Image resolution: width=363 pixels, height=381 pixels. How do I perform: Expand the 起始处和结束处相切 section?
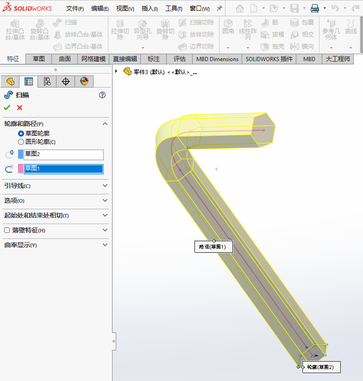coord(105,215)
